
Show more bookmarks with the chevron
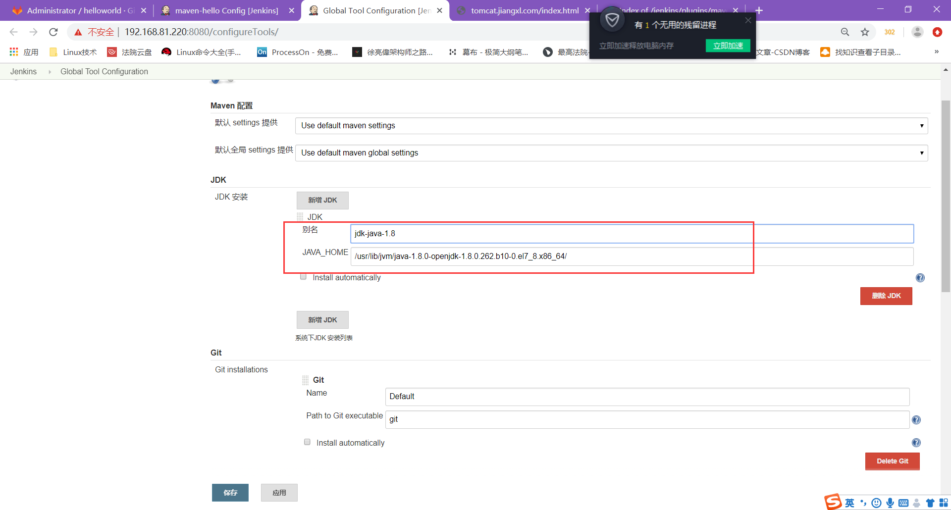pos(937,52)
